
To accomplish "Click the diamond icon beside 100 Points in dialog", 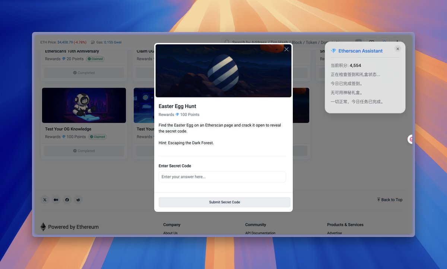I will pyautogui.click(x=177, y=115).
